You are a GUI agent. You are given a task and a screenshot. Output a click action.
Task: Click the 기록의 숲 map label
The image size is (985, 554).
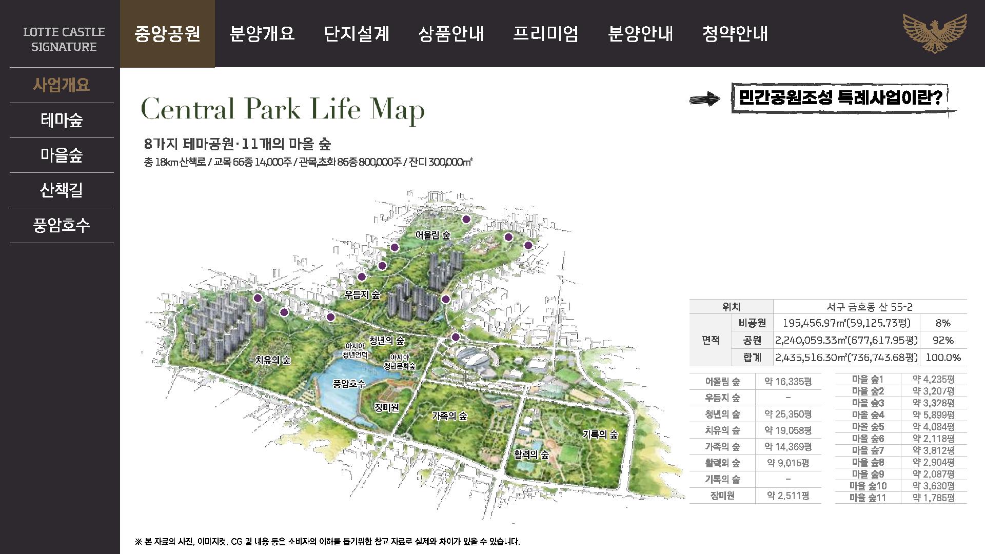(600, 434)
